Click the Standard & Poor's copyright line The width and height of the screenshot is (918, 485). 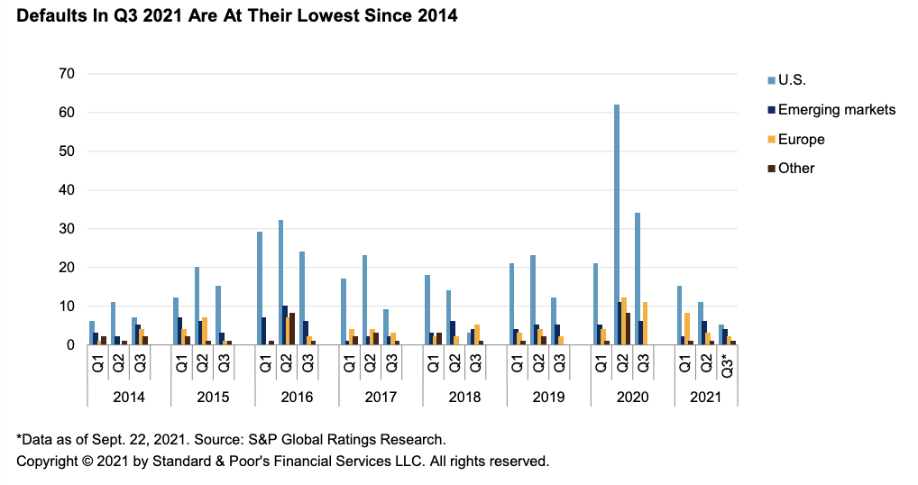click(x=282, y=461)
